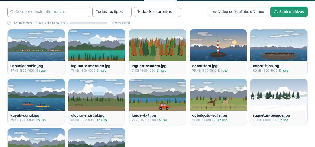Click En uso label under cabalgata-valle.jpg
The height and width of the screenshot is (147, 315).
click(x=223, y=120)
